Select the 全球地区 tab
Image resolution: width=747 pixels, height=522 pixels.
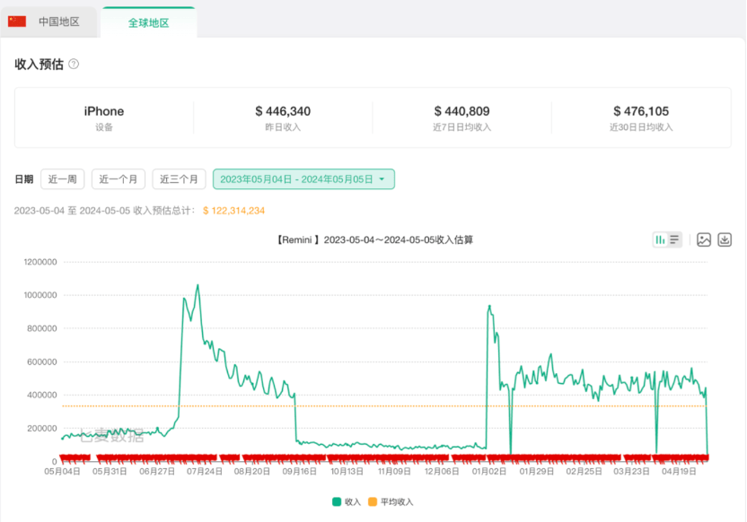pyautogui.click(x=149, y=22)
